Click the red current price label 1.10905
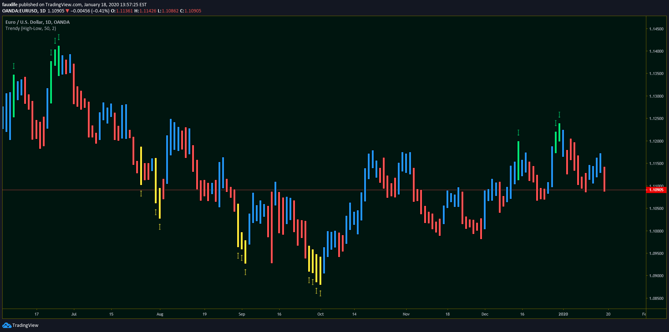The image size is (669, 332). (656, 190)
